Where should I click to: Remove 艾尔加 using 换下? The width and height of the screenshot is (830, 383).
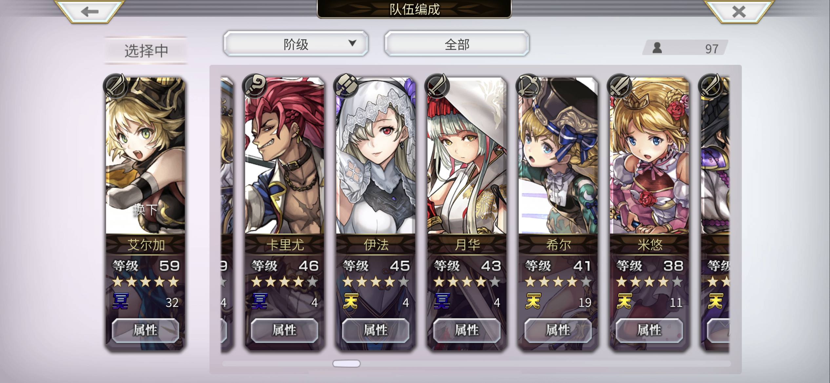(145, 209)
